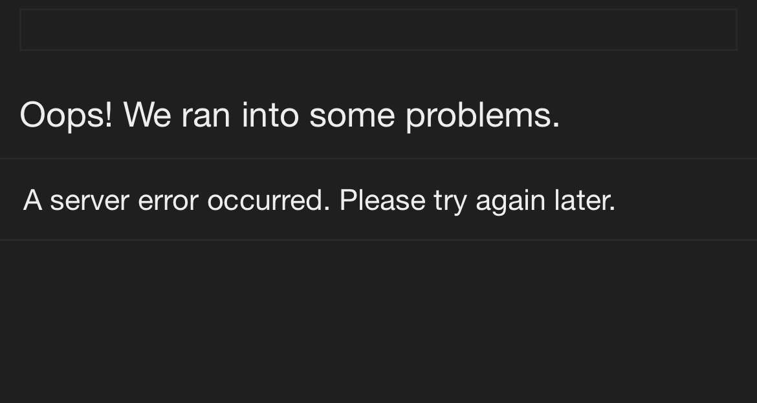Click the word 'occurred.' in the message

[269, 200]
